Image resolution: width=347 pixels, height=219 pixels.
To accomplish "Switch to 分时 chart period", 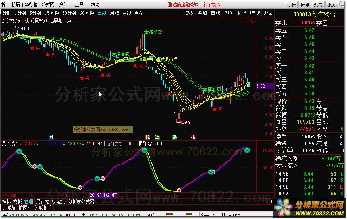I will (x=7, y=13).
